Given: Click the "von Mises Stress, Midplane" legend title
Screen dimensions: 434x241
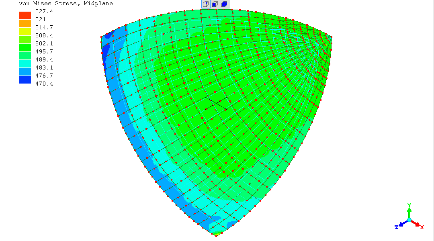Looking at the screenshot, I should coord(66,4).
